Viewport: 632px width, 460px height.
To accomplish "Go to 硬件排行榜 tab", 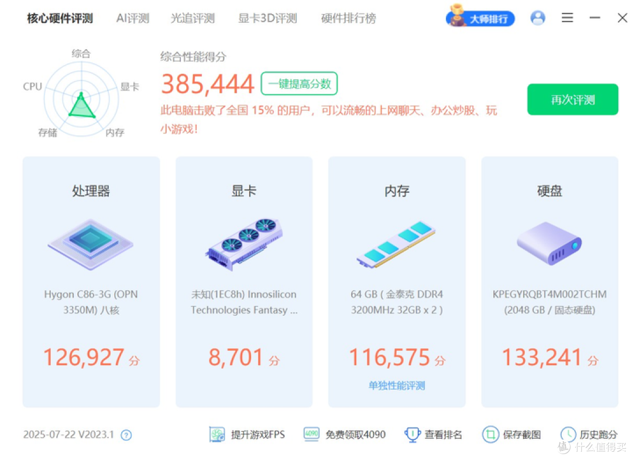I will (348, 18).
